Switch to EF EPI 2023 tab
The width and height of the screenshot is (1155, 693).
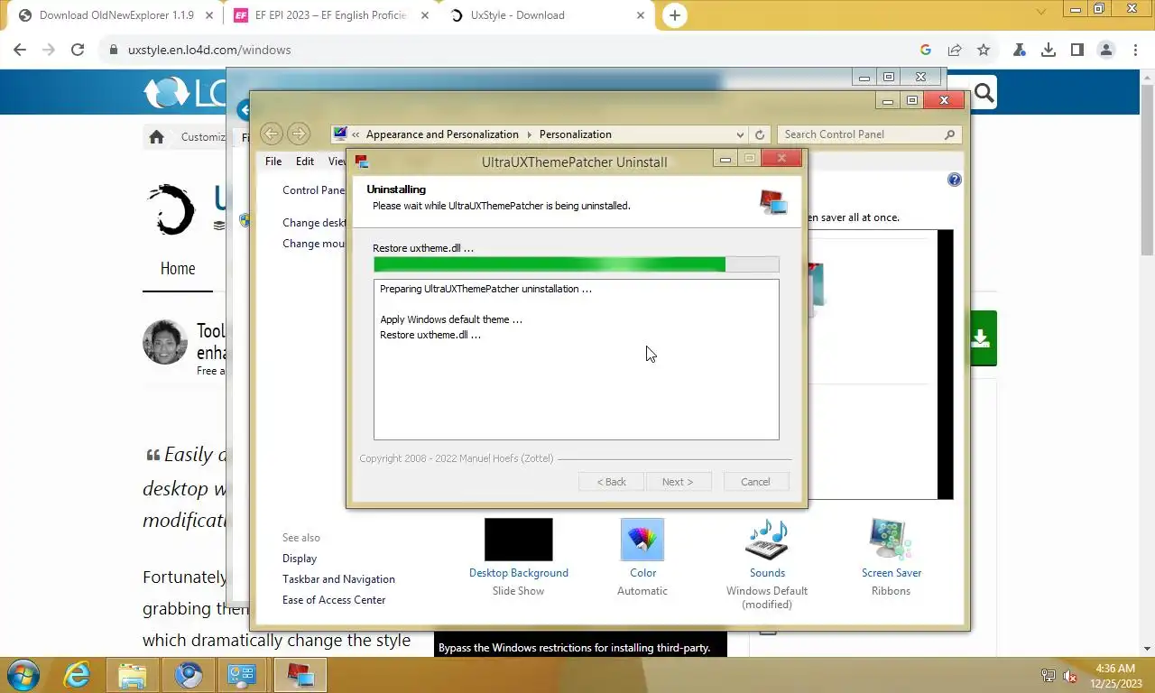(331, 15)
